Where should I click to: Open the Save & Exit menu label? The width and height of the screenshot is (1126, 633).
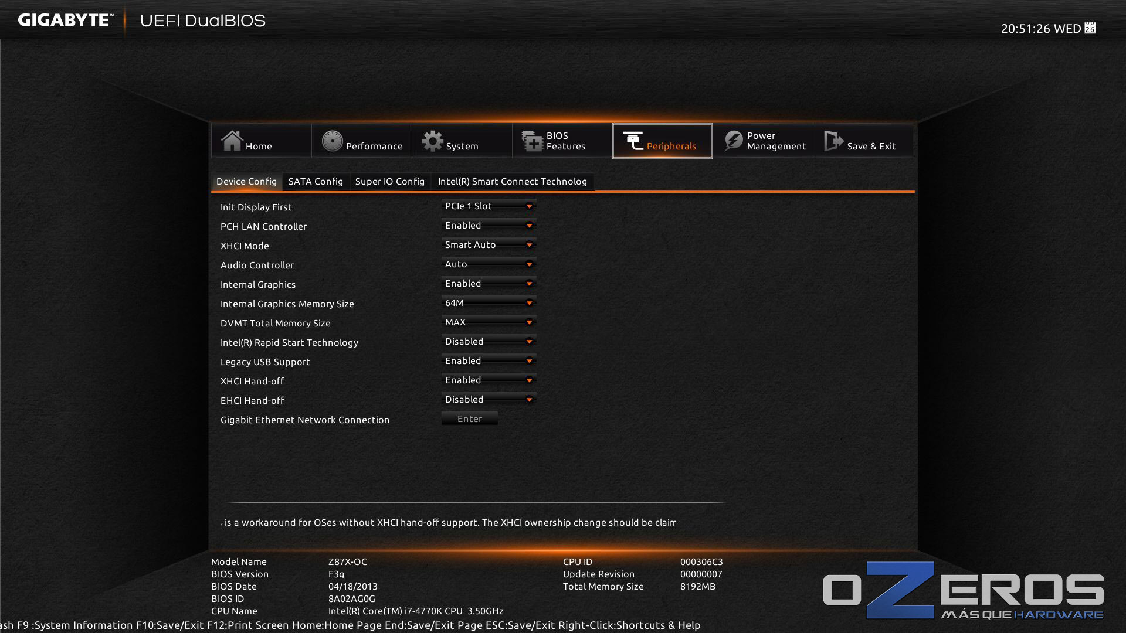tap(871, 146)
